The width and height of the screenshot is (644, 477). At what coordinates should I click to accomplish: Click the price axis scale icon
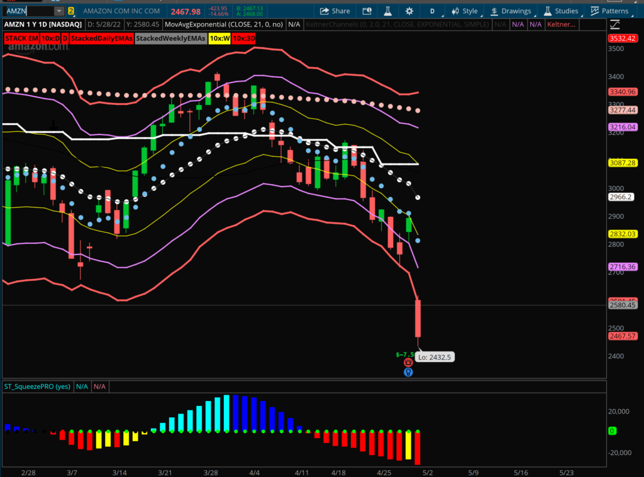[x=615, y=25]
